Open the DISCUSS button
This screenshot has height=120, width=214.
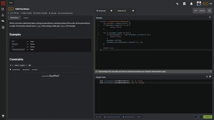[128, 117]
